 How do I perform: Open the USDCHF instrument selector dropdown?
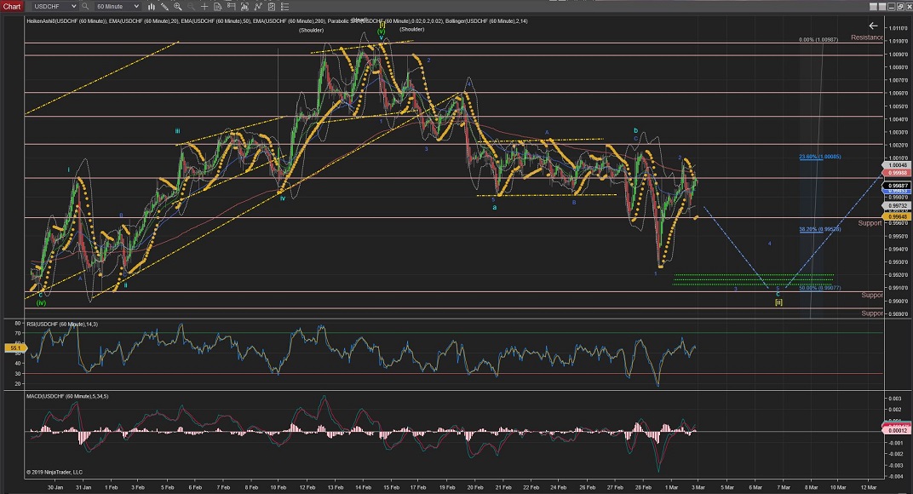click(x=55, y=7)
